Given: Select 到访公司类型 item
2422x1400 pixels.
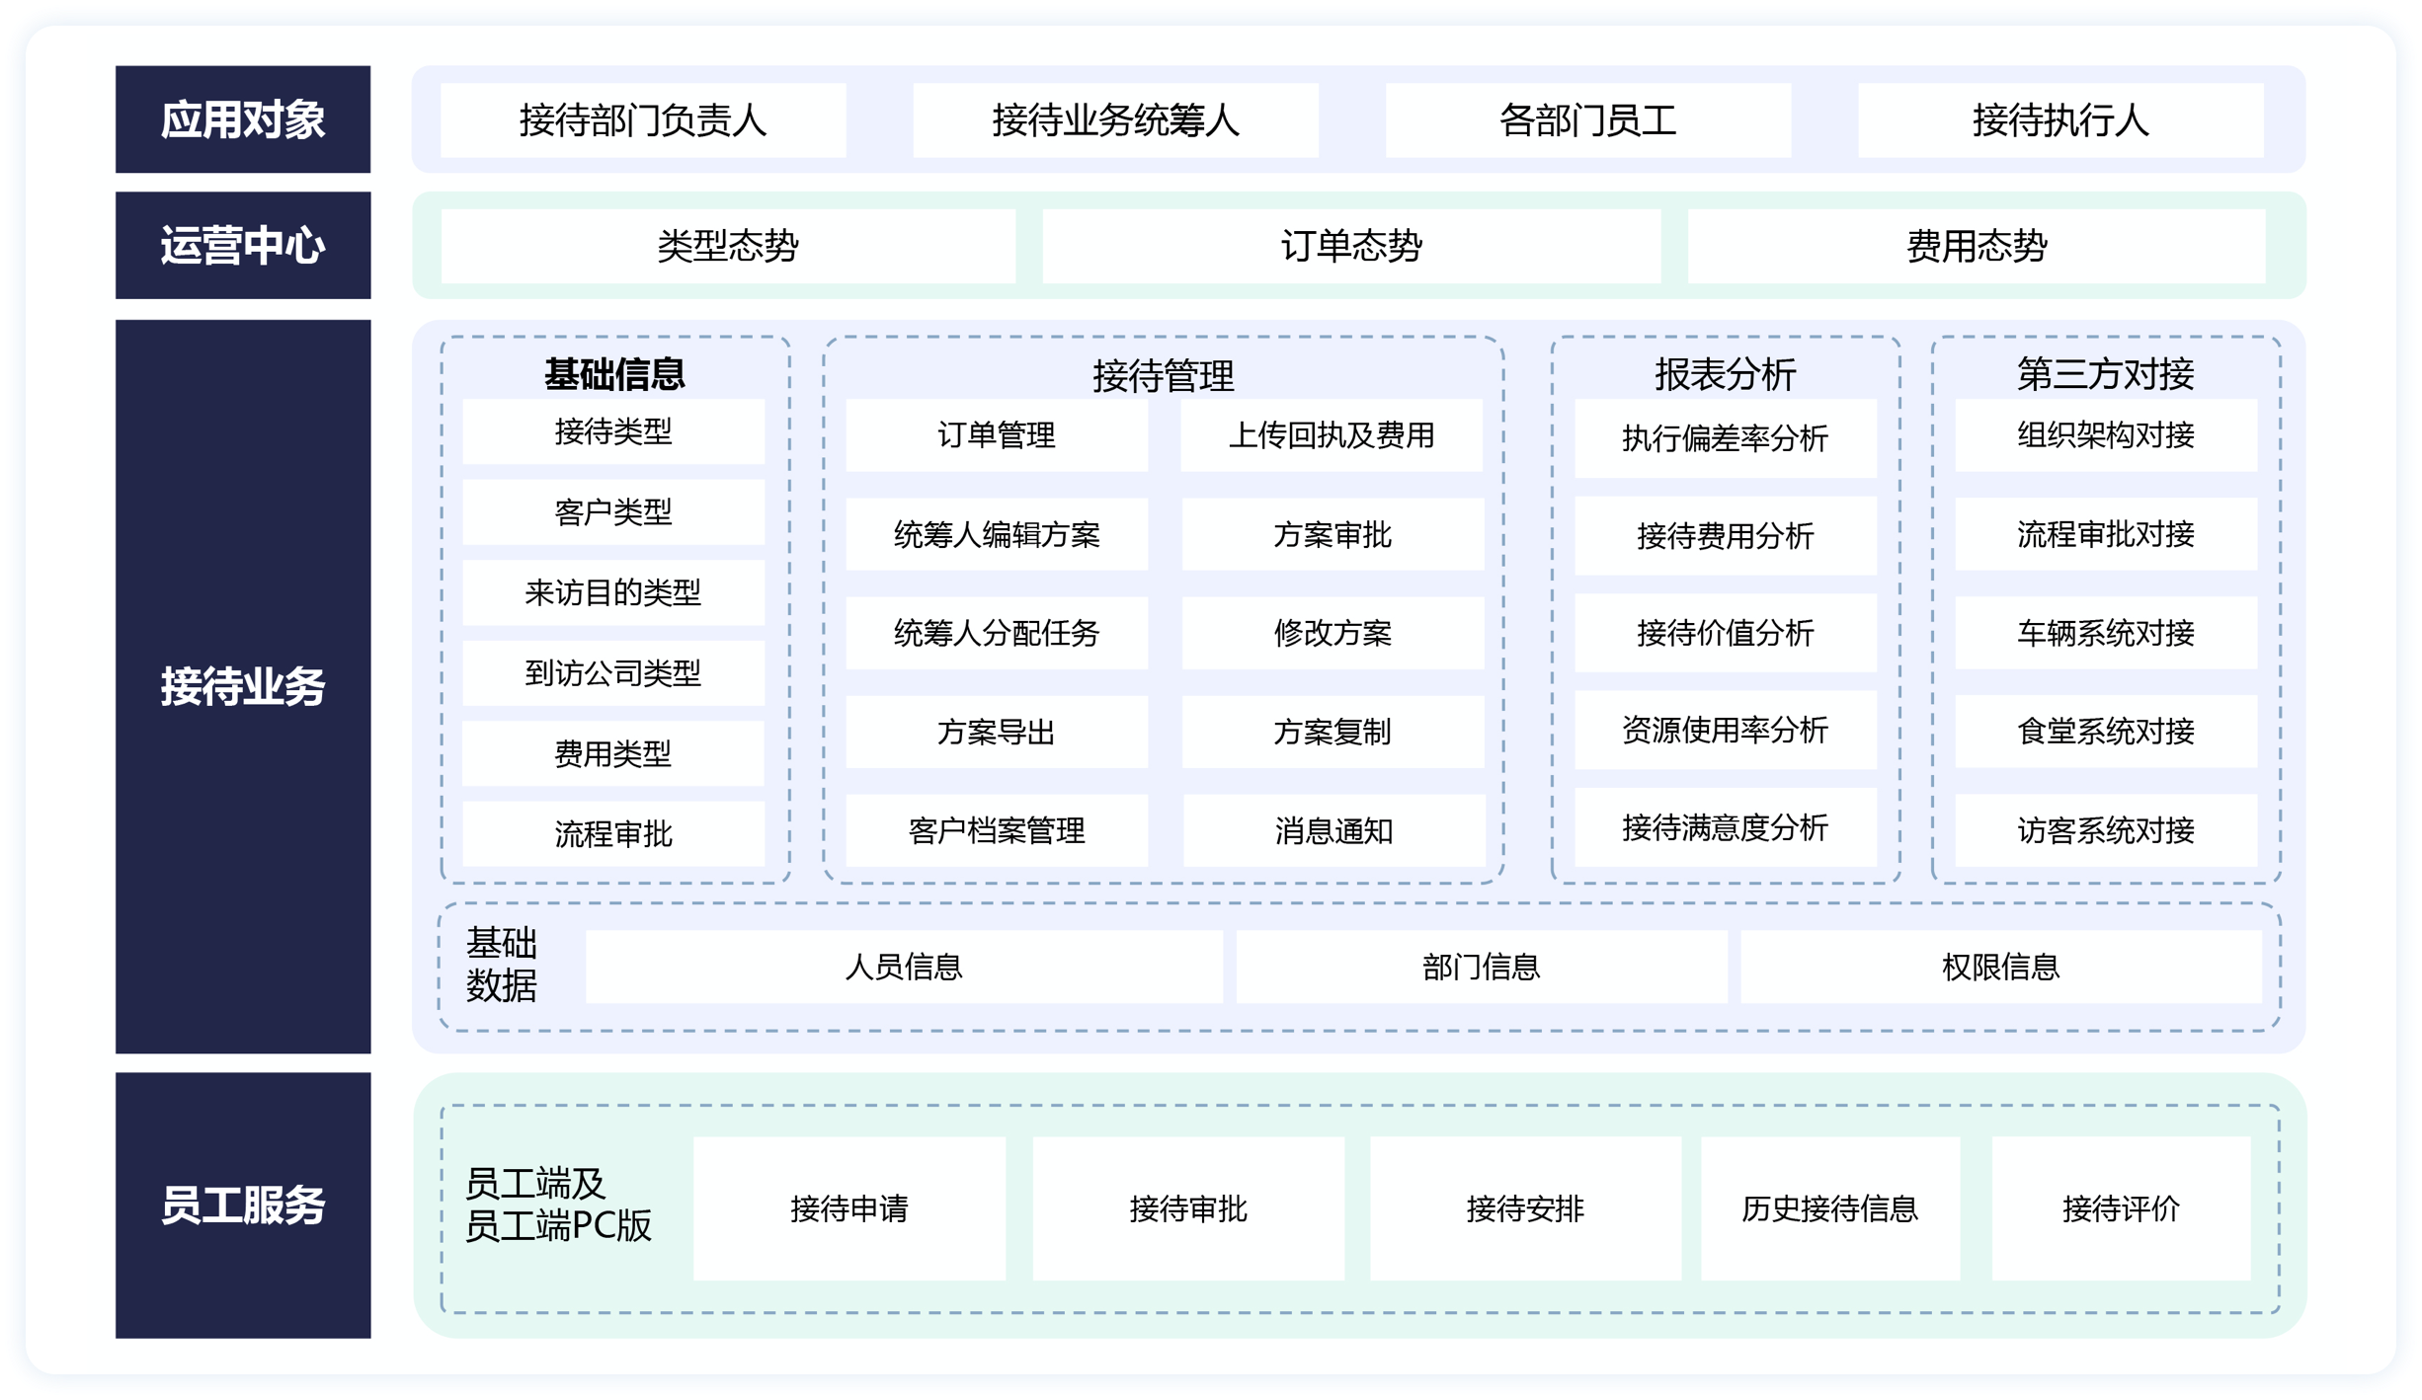Looking at the screenshot, I should pos(613,673).
